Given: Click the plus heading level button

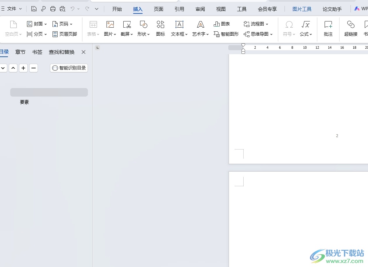Looking at the screenshot, I should coord(23,68).
